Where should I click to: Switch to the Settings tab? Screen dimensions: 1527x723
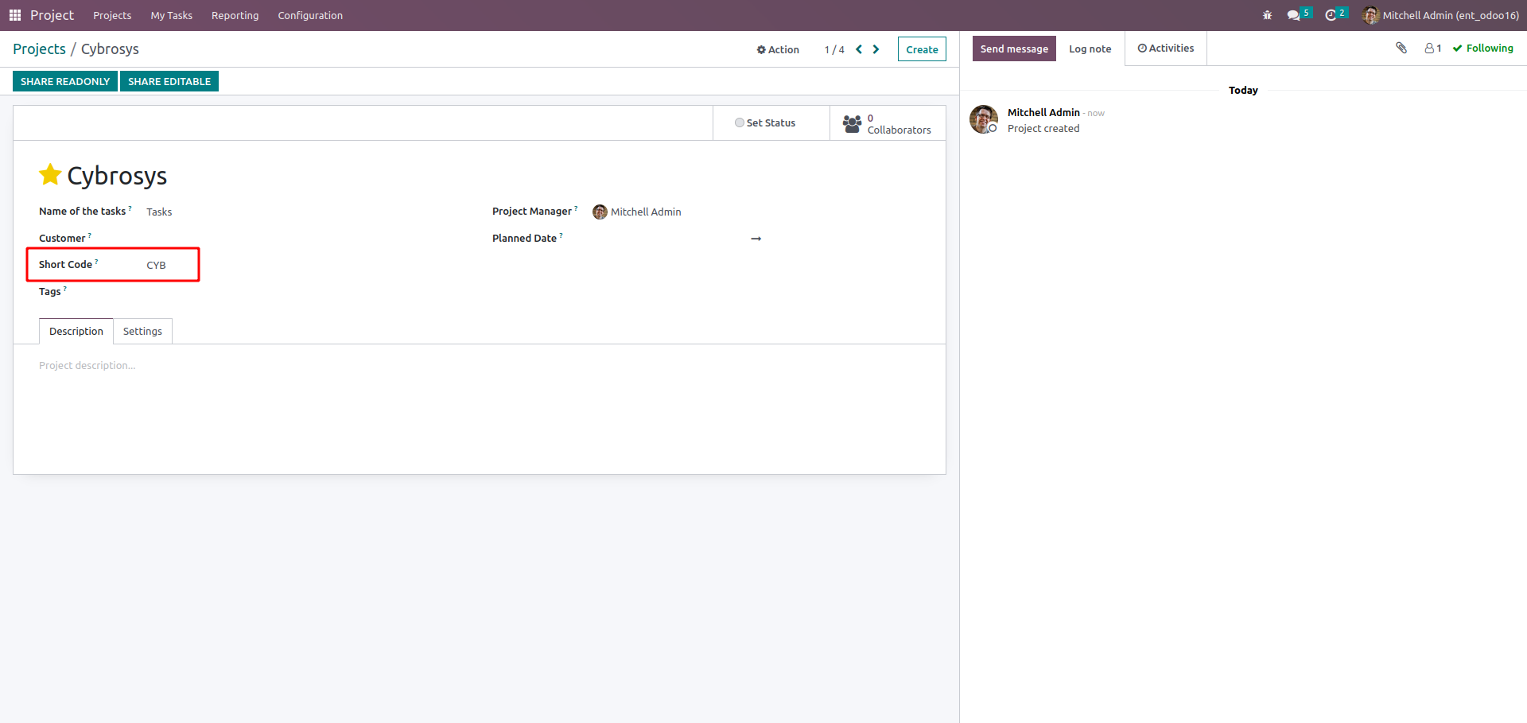click(142, 331)
